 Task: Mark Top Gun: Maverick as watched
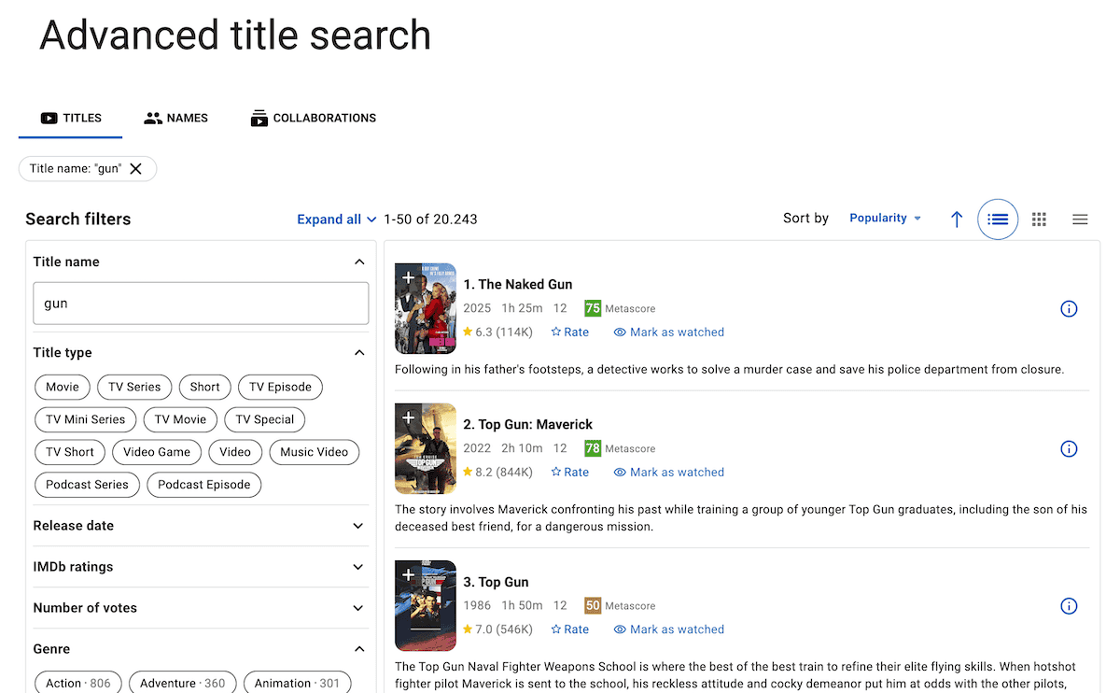pyautogui.click(x=668, y=473)
